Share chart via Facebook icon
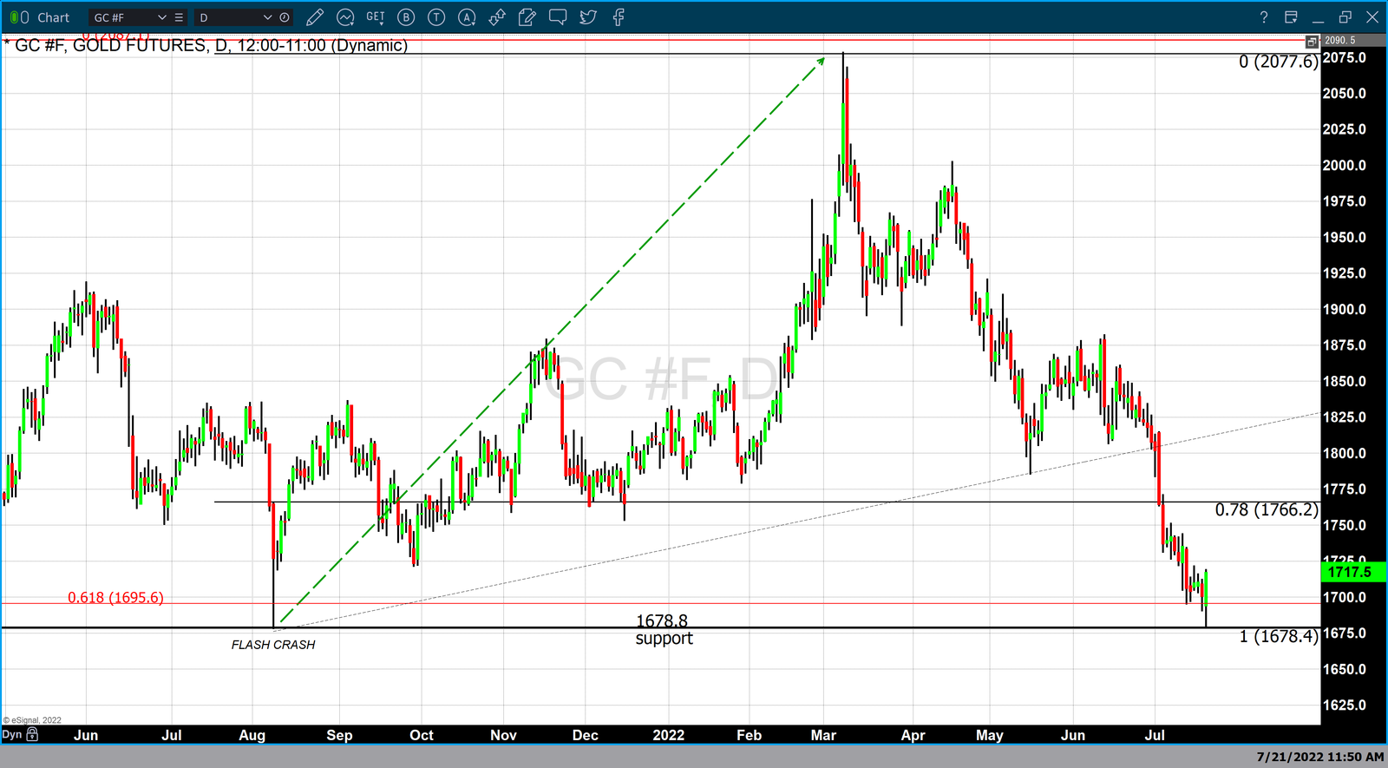 click(x=619, y=17)
